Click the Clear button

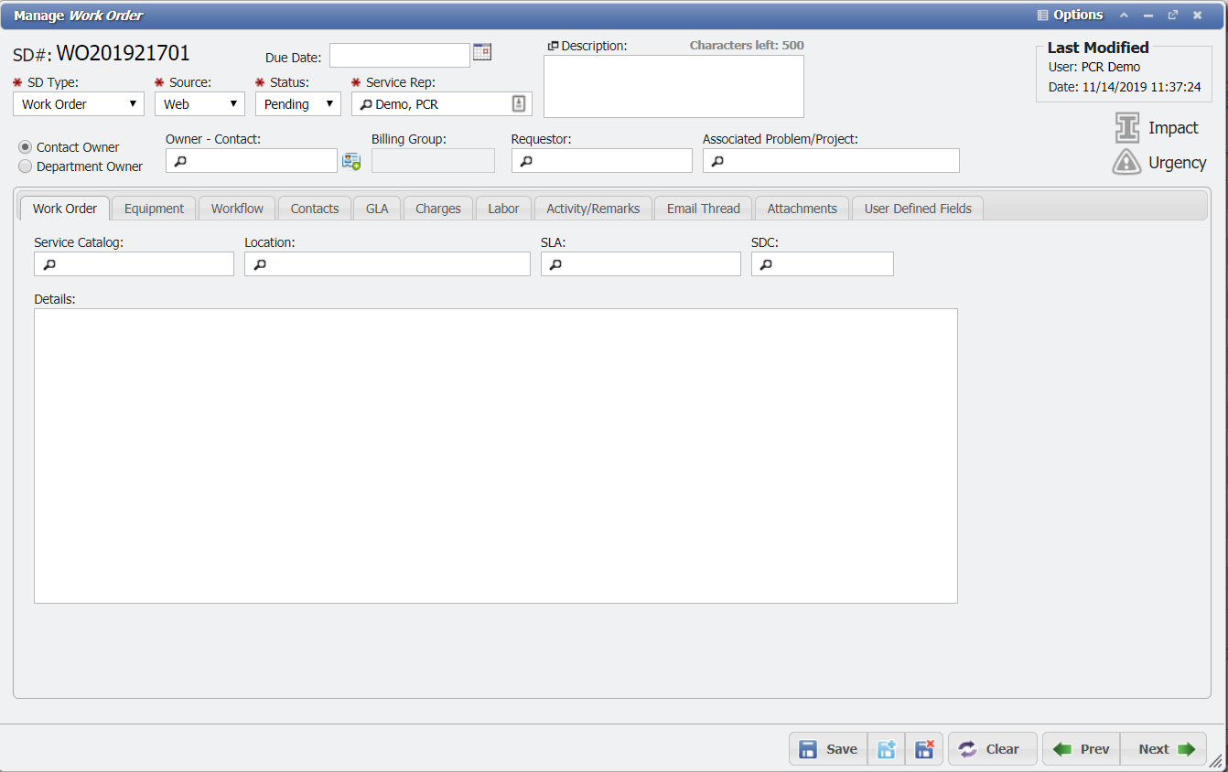click(x=992, y=748)
